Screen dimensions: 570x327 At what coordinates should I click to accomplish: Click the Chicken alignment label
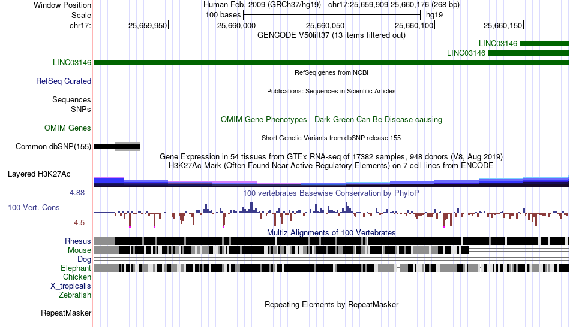click(x=77, y=277)
